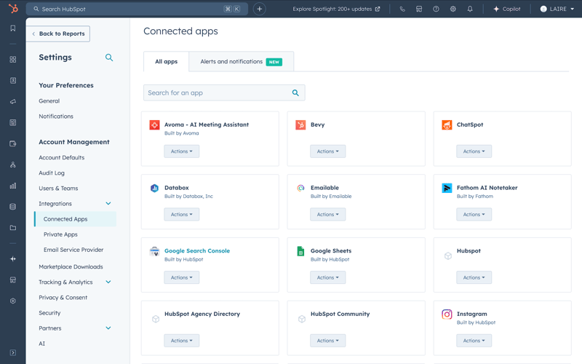The height and width of the screenshot is (364, 582).
Task: Open Users & Teams settings
Action: click(58, 189)
